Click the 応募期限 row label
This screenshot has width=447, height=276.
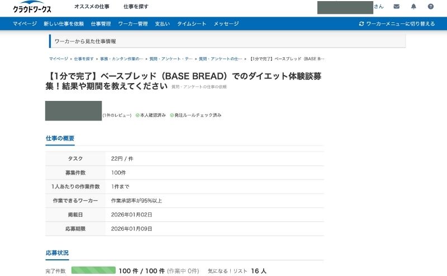75,229
